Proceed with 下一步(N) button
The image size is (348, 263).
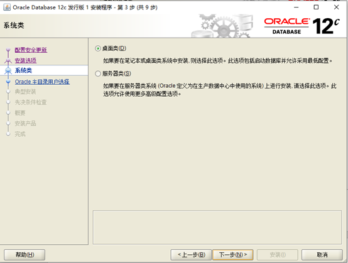tap(233, 255)
